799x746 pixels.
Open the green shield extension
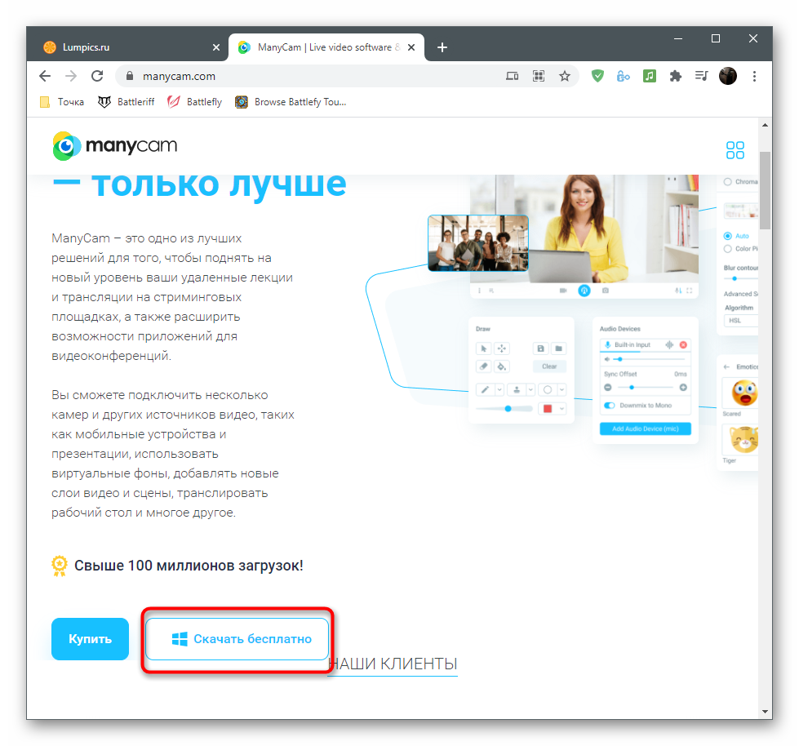pos(597,77)
